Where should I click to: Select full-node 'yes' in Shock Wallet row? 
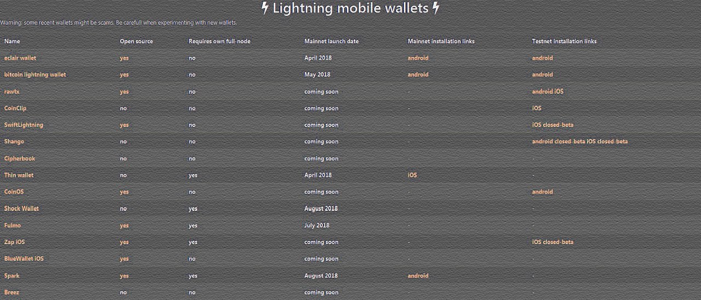tap(193, 209)
